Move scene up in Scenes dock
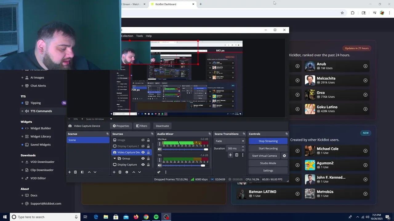This screenshot has height=221, width=394. click(x=89, y=172)
